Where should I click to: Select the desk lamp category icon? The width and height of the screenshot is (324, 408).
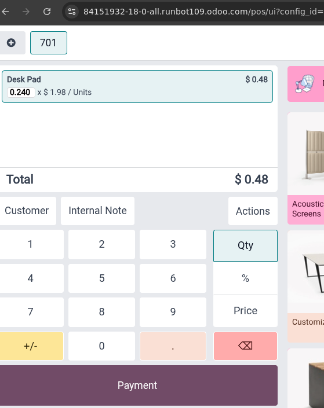[x=304, y=84]
